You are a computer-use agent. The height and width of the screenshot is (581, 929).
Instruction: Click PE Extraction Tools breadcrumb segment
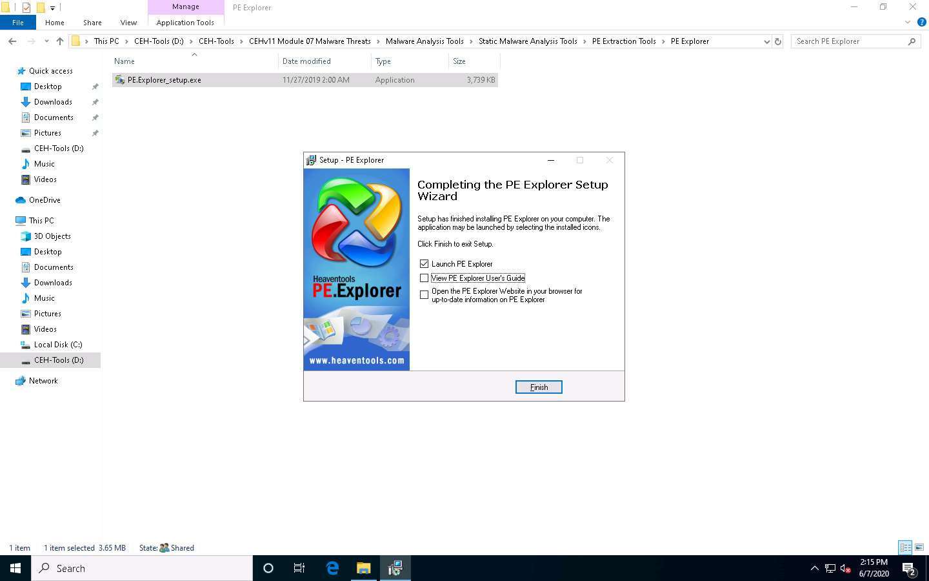click(624, 41)
